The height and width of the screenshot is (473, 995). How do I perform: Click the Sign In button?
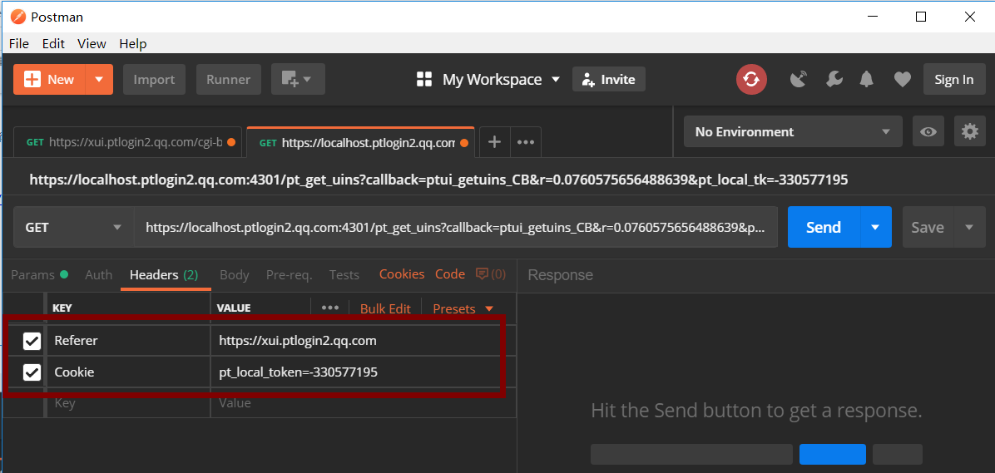click(953, 79)
